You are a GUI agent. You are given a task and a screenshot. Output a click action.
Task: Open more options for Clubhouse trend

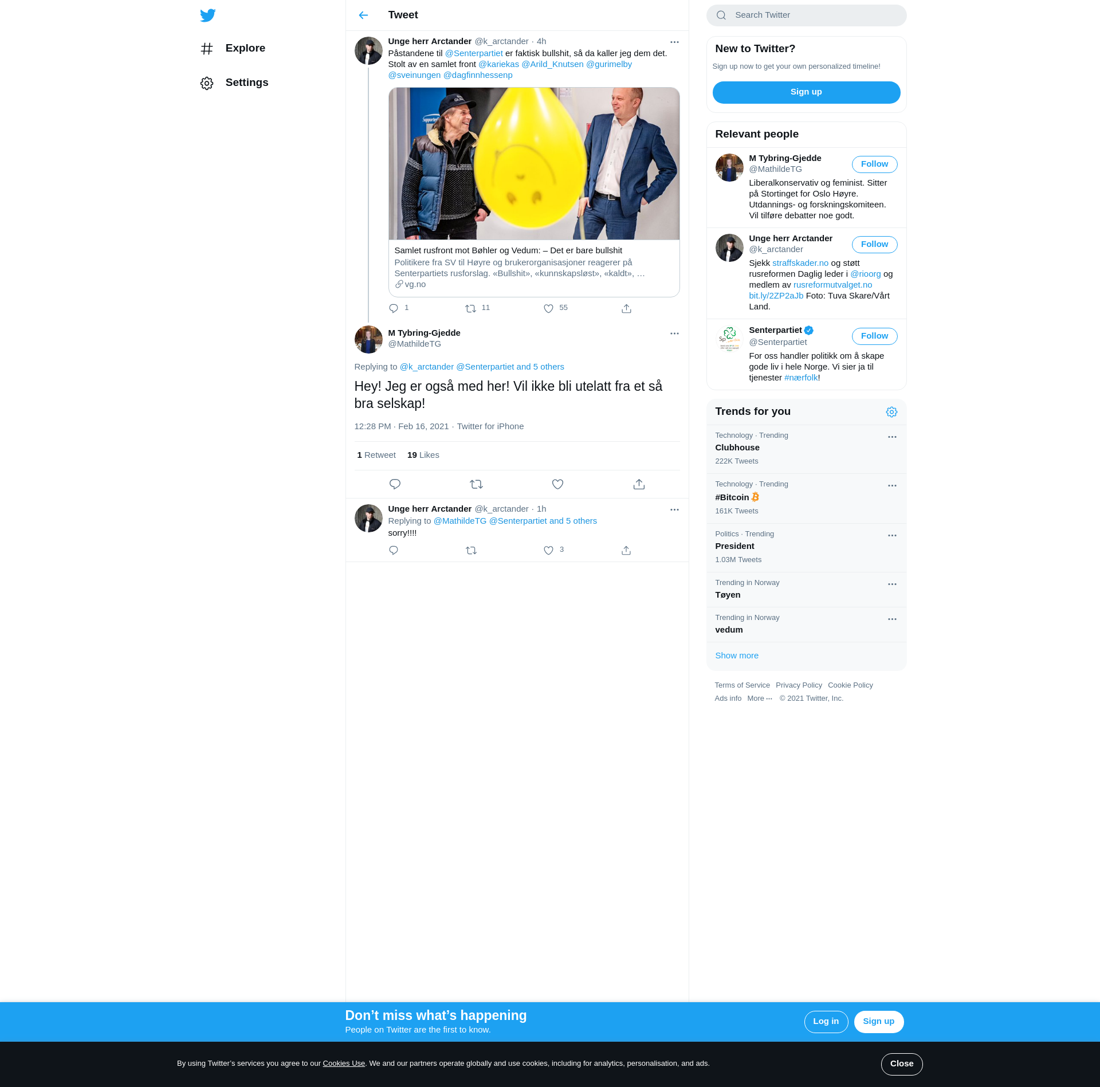click(892, 437)
